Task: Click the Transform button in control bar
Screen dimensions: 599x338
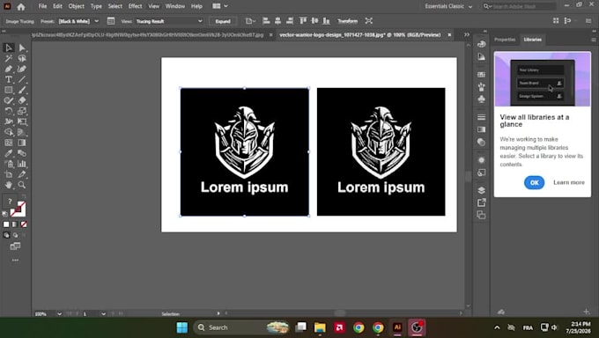Action: 348,21
